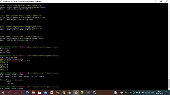This screenshot has width=170, height=95.
Task: Click Date line with time 17:22:50
Action: tap(17, 9)
